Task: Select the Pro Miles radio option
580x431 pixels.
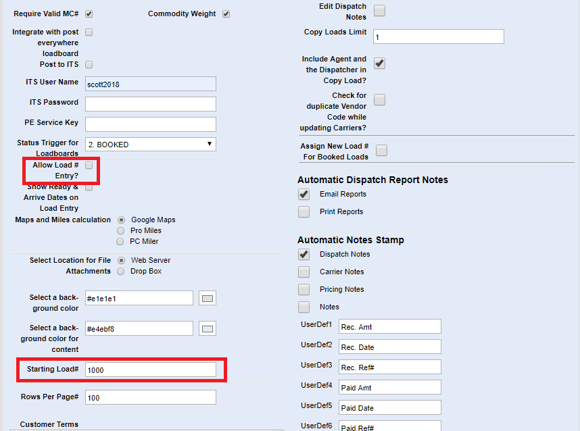Action: click(x=121, y=231)
